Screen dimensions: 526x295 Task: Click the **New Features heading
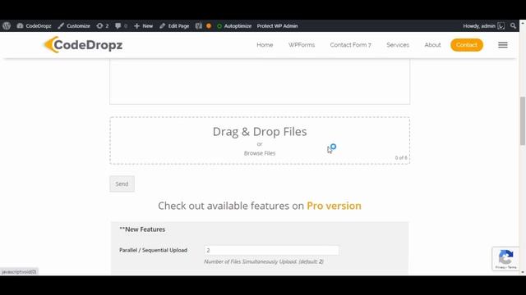[142, 229]
